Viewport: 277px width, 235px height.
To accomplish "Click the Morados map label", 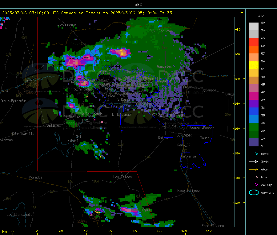I will (36, 177).
